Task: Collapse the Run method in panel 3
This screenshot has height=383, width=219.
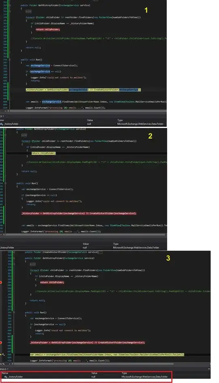Action: point(14,312)
